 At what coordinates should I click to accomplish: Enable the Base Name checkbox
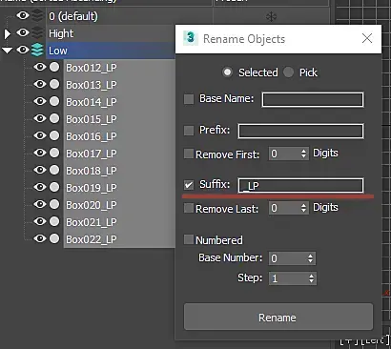(x=189, y=99)
